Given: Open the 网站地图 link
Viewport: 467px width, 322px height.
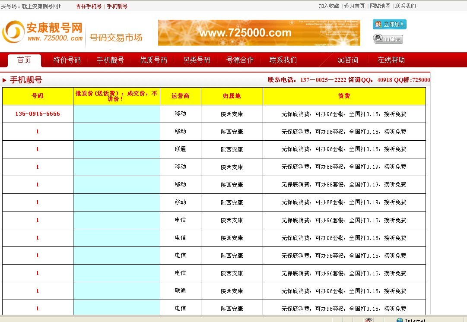Looking at the screenshot, I should tap(380, 6).
